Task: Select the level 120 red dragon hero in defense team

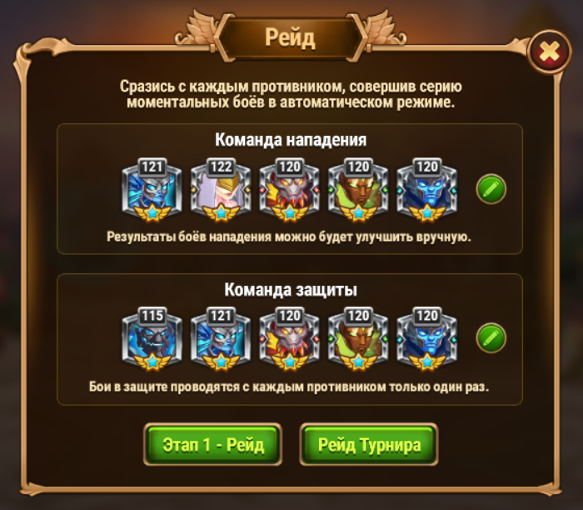Action: (289, 339)
